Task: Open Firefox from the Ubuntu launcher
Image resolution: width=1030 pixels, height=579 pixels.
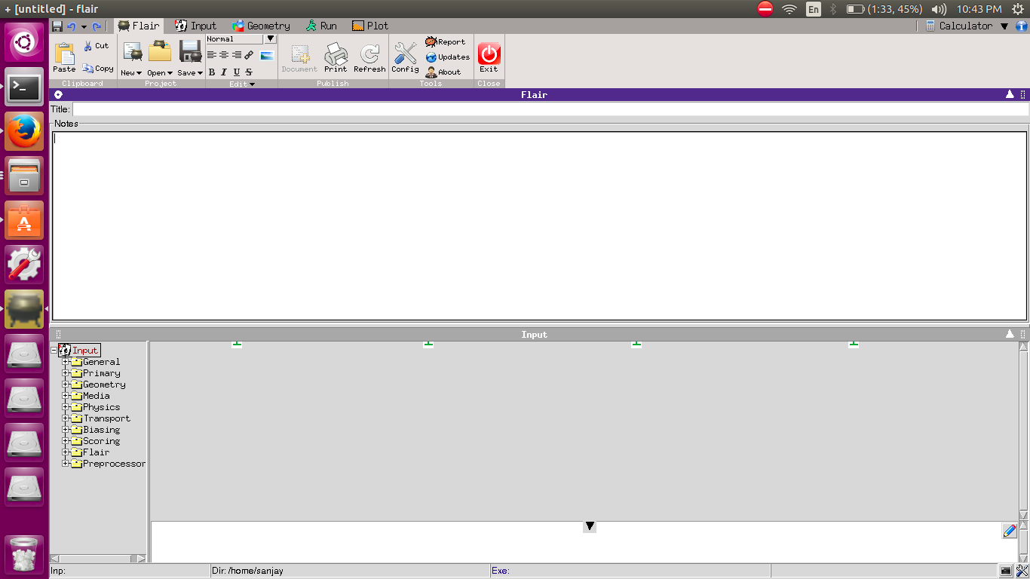Action: [24, 133]
